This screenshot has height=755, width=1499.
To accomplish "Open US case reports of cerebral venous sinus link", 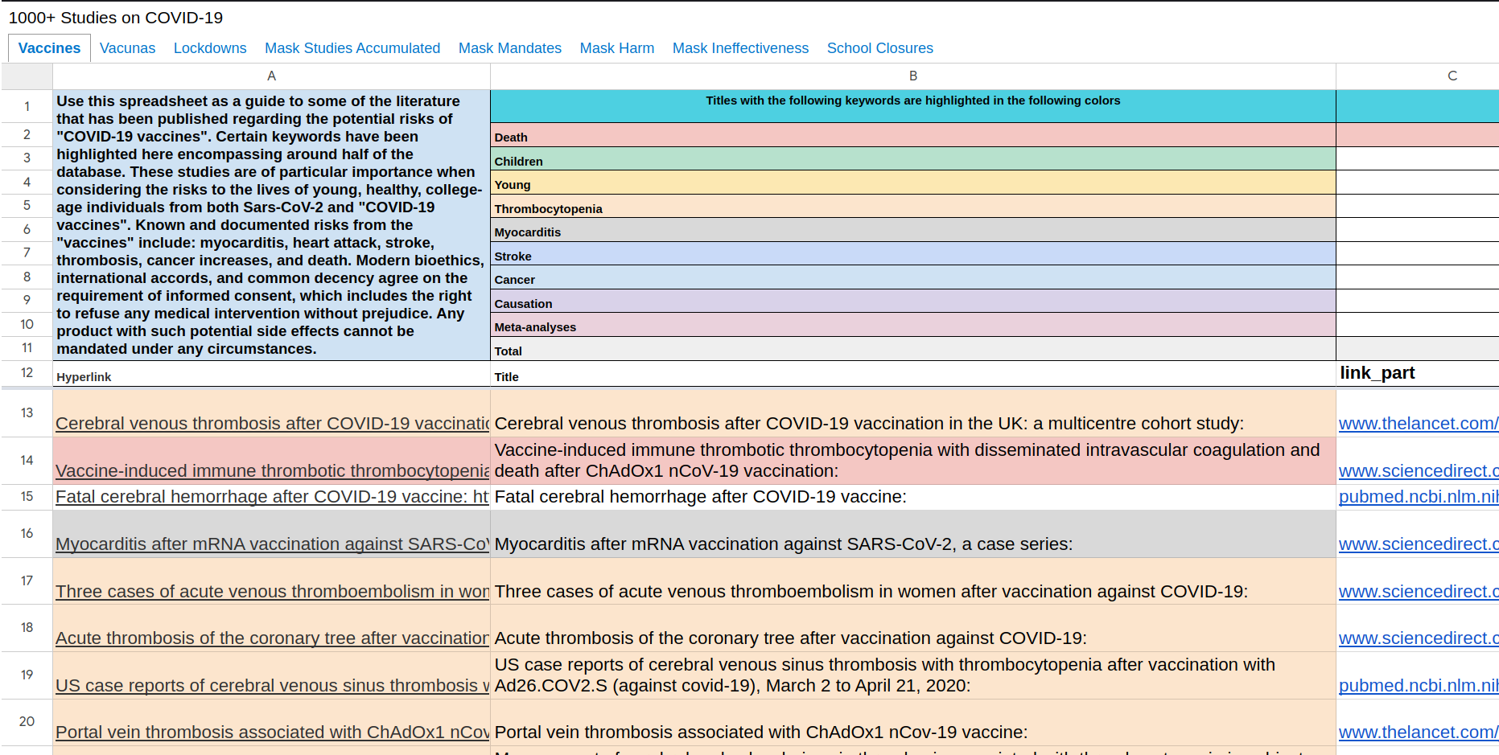I will [273, 685].
